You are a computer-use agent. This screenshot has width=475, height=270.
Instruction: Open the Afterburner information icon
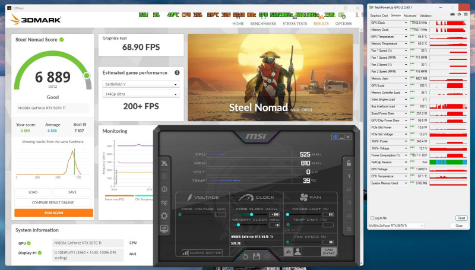pos(164,189)
